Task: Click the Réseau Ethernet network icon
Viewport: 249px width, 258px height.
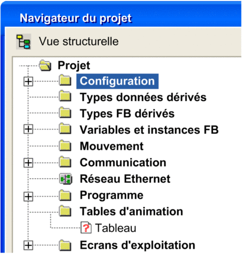Action: coord(66,179)
